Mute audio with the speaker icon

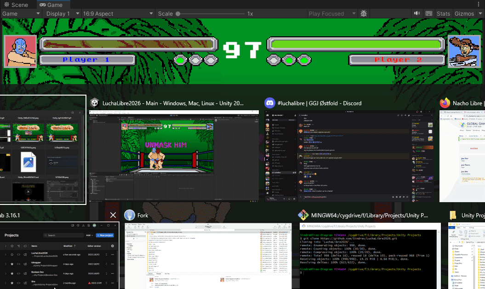click(x=417, y=13)
